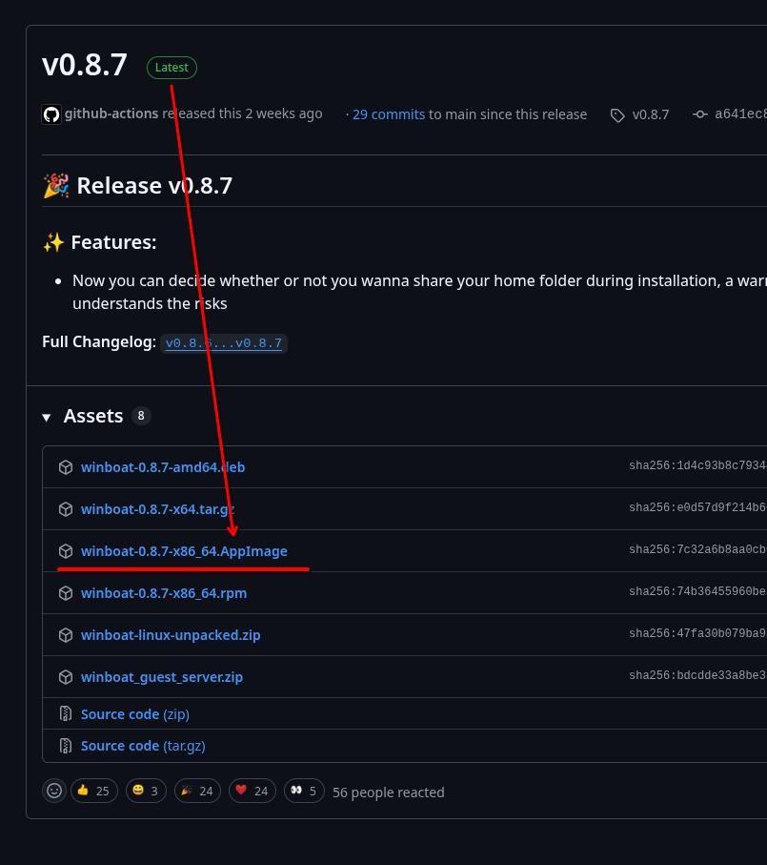Toggle the hooray party reaction 24
This screenshot has width=767, height=865.
pyautogui.click(x=197, y=791)
